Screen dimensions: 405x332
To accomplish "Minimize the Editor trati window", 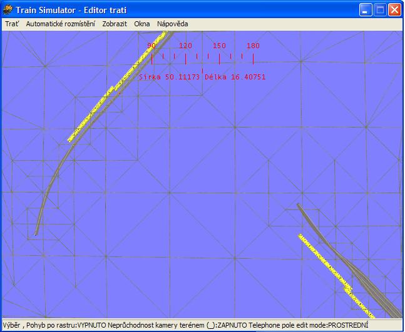I will pos(366,10).
